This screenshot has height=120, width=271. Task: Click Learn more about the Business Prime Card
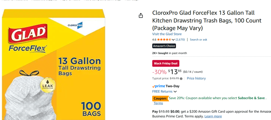(213, 116)
